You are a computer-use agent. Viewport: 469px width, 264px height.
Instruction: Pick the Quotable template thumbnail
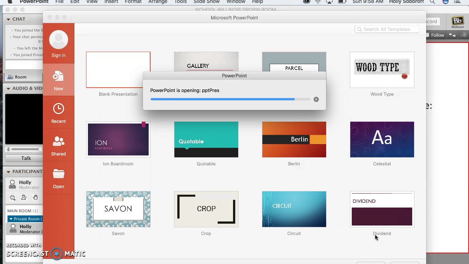click(x=206, y=139)
